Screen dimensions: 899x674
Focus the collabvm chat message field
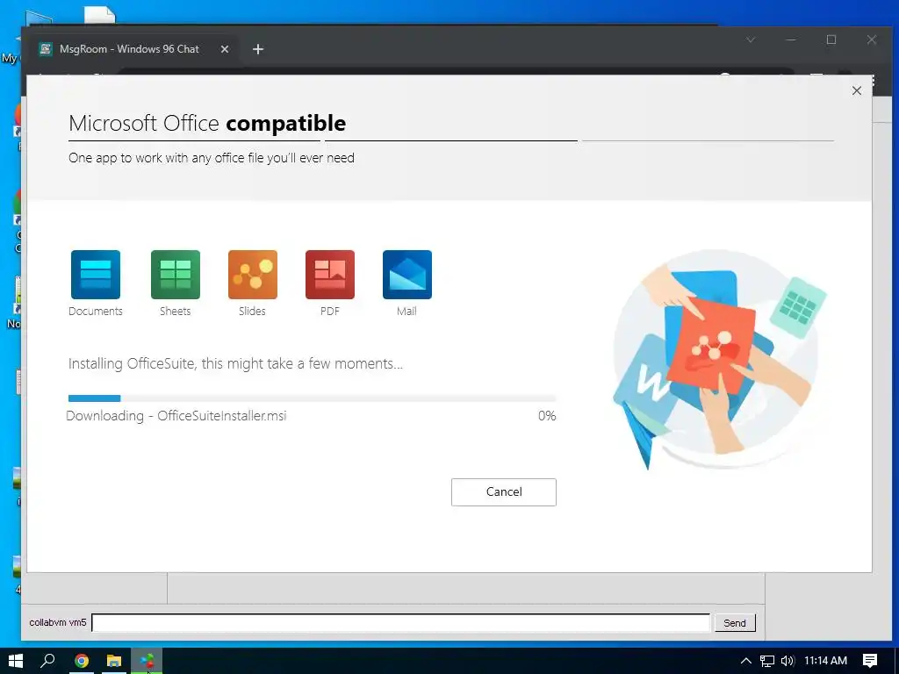(x=400, y=622)
